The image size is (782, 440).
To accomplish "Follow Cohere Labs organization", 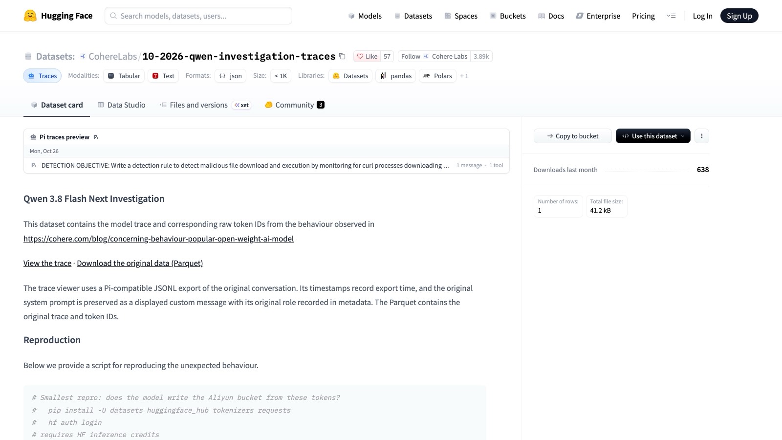I will point(434,56).
